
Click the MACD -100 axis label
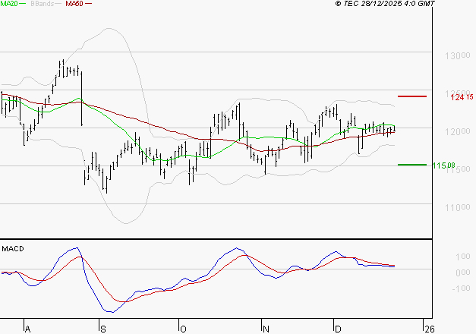461,288
